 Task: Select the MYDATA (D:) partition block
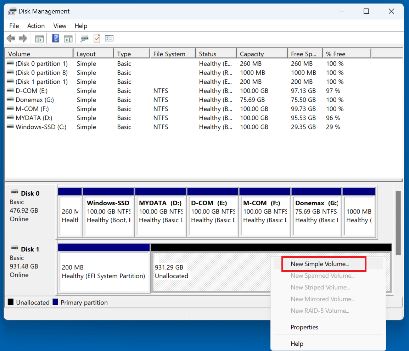(x=160, y=213)
